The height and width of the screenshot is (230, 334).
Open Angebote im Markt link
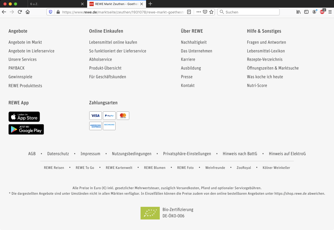tap(25, 42)
